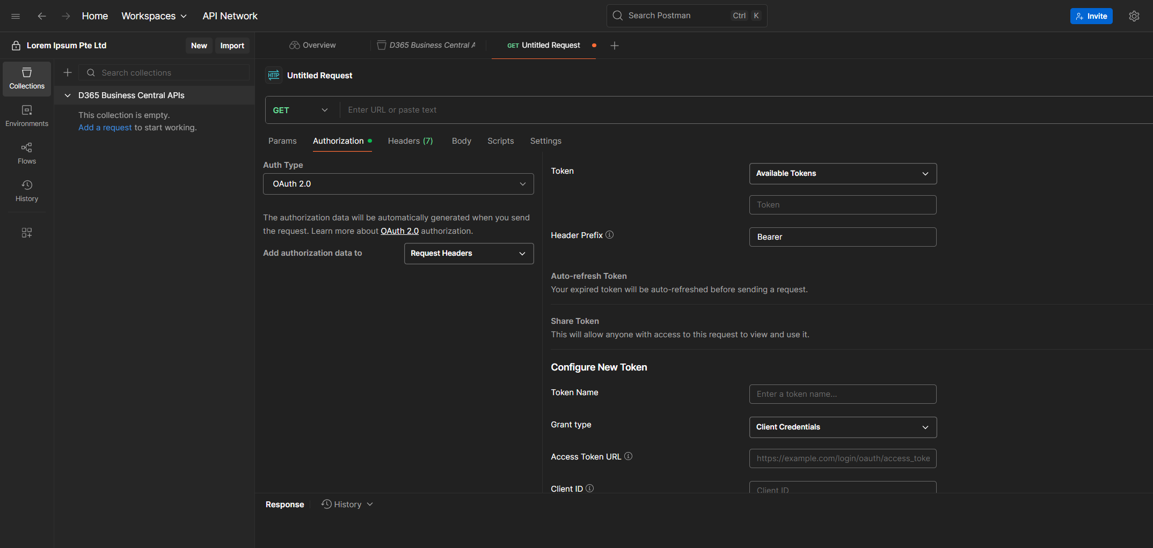Click the workspace lock icon
This screenshot has width=1153, height=548.
click(16, 46)
